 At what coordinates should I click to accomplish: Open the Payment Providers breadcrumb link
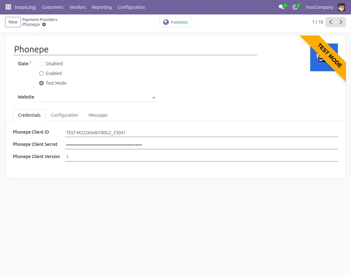tap(39, 19)
